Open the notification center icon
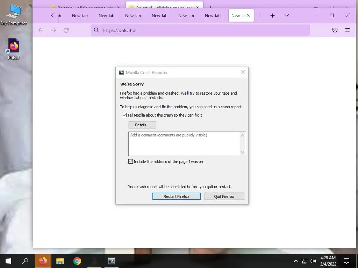The height and width of the screenshot is (268, 358). [346, 261]
